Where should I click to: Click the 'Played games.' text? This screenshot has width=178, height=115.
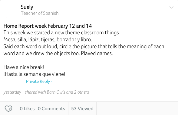click(97, 54)
